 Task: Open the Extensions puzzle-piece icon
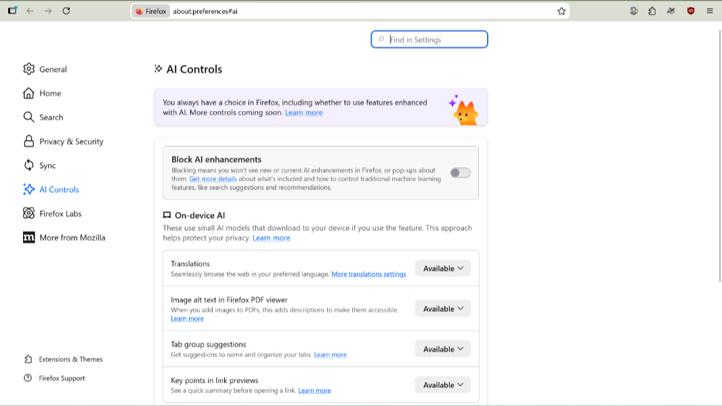coord(652,11)
